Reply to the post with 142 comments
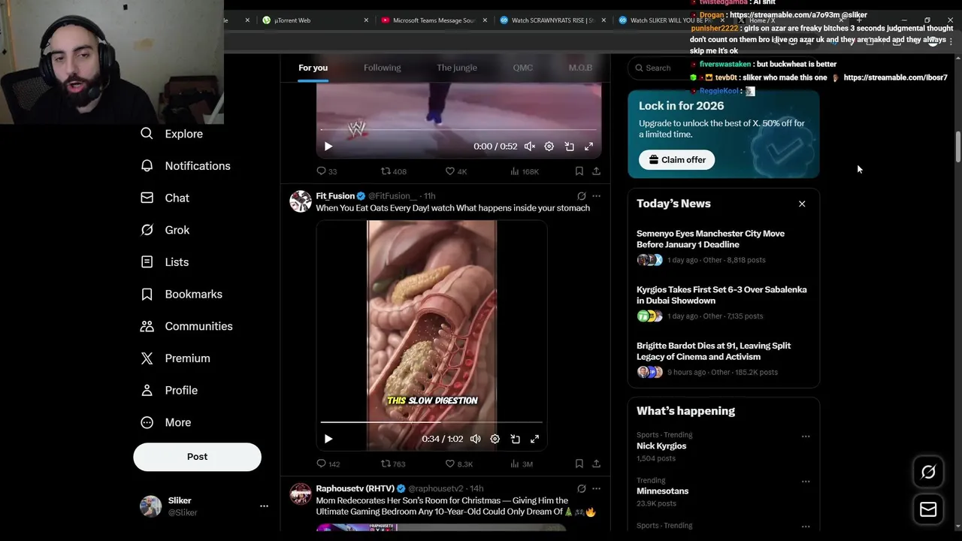The image size is (962, 541). pyautogui.click(x=328, y=464)
